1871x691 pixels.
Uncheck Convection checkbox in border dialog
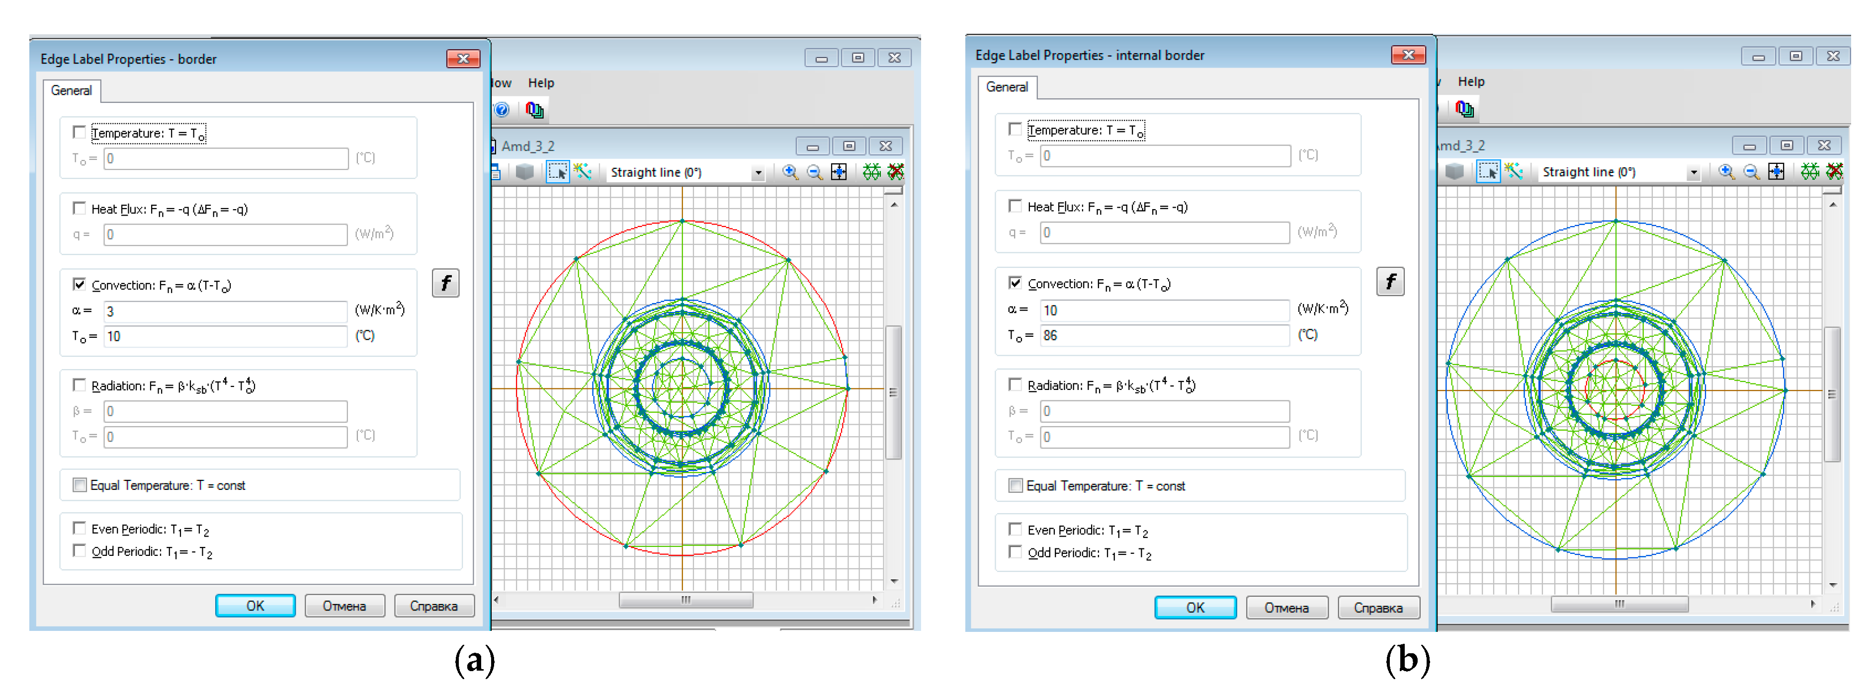79,284
